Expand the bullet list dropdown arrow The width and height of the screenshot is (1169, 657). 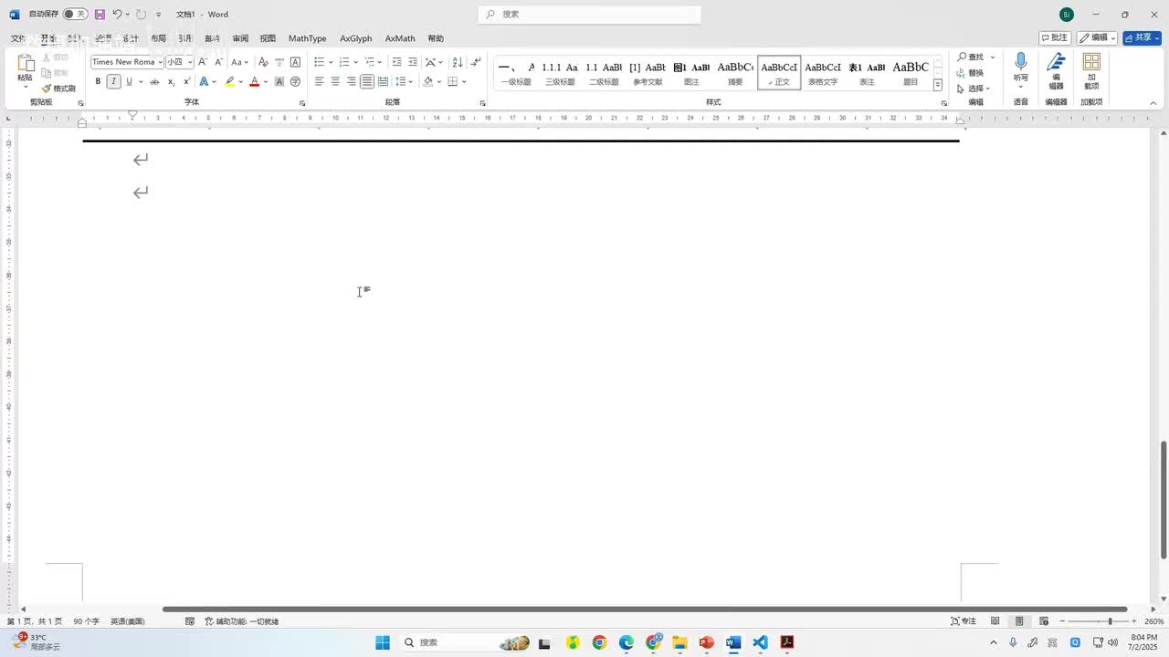[x=331, y=62]
